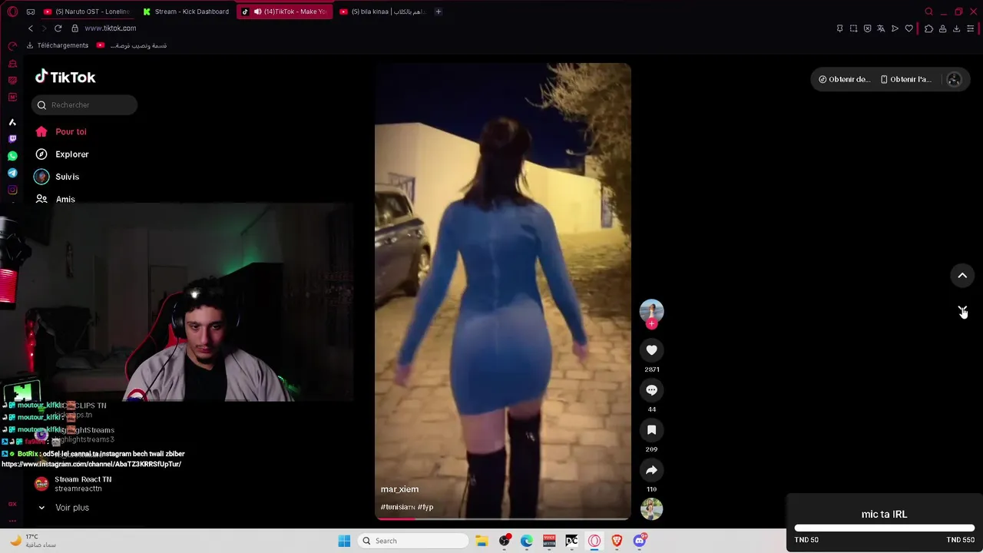Open the Aria AI sidebar icon
983x553 pixels.
(x=12, y=122)
